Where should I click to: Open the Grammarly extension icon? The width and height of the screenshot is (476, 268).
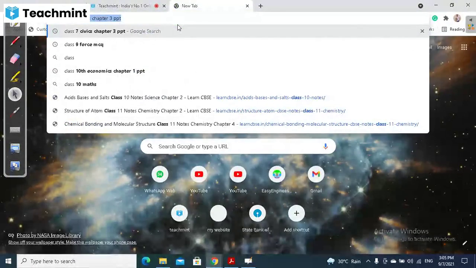click(435, 18)
